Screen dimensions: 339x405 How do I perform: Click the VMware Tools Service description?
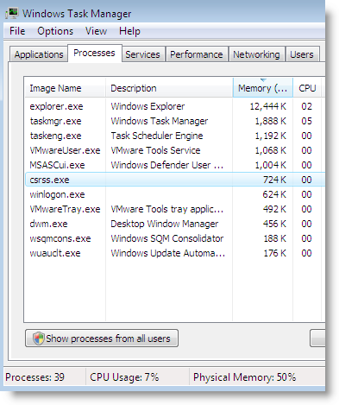tap(155, 150)
